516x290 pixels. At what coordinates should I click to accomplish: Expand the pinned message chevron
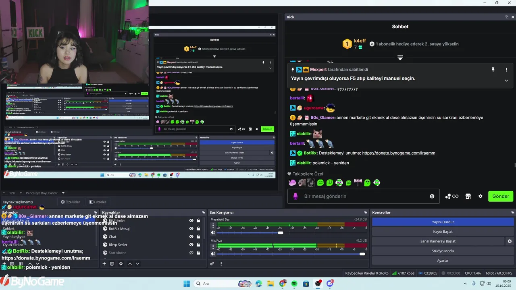pyautogui.click(x=506, y=80)
